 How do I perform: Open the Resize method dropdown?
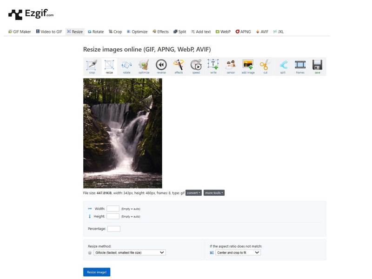pos(129,252)
